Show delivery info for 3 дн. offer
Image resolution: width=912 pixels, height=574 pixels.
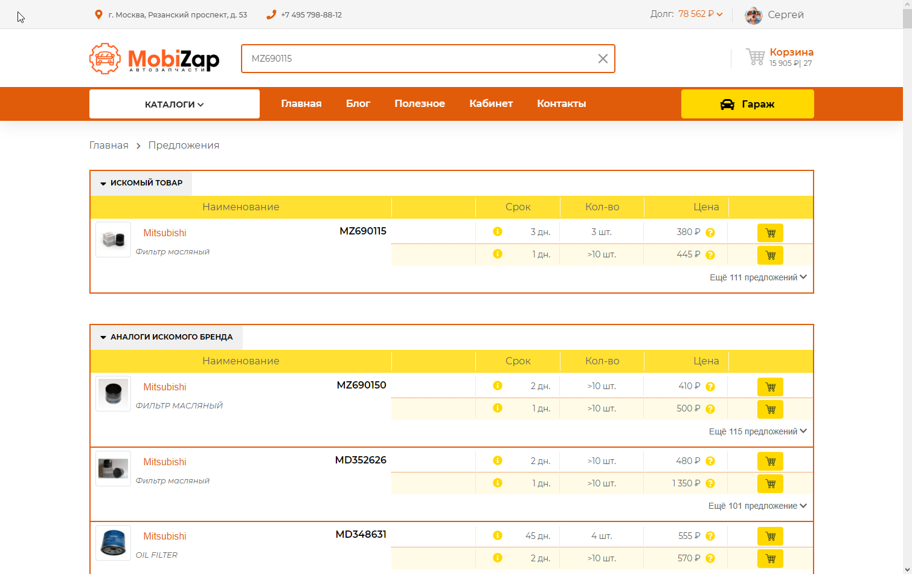tap(498, 231)
